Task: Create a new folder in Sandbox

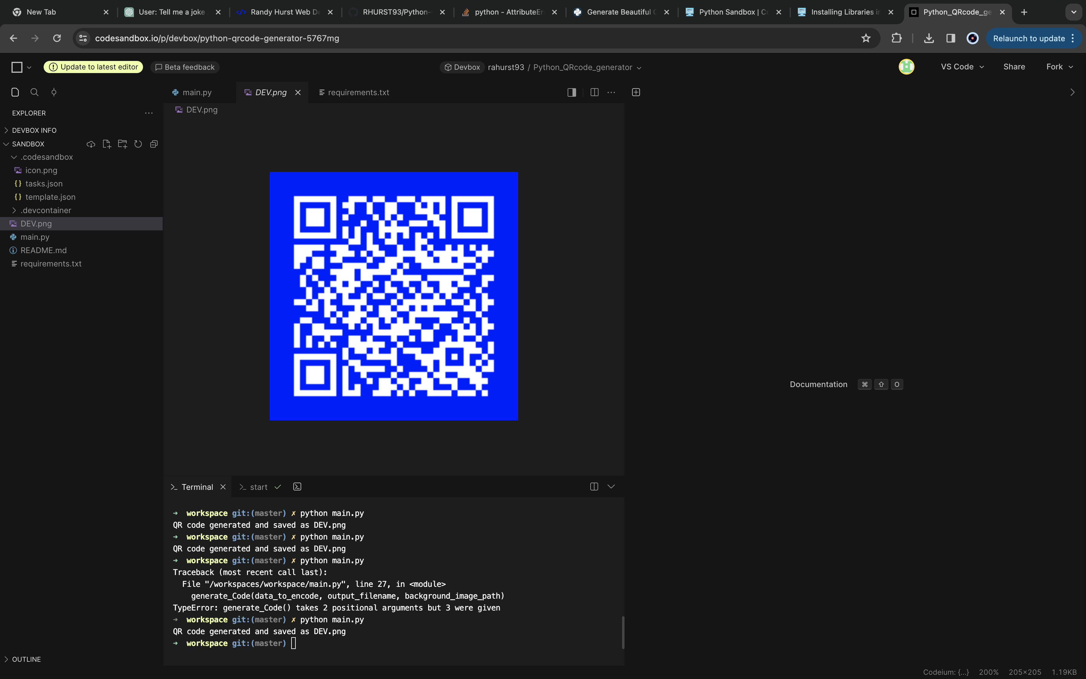Action: point(122,144)
